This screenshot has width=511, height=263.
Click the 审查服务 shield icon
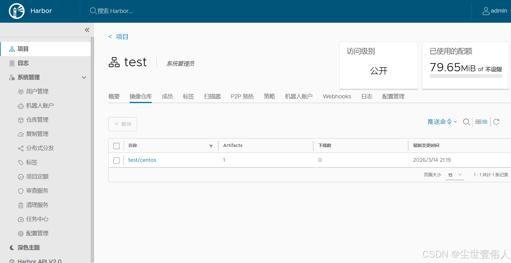pos(21,191)
